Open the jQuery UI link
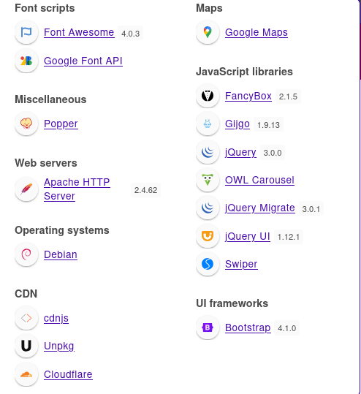Screen dimensions: 361x394 248,236
